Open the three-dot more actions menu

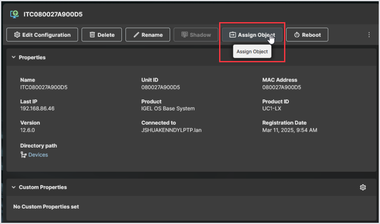click(x=369, y=35)
